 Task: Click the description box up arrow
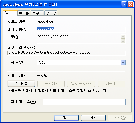[x=123, y=36]
